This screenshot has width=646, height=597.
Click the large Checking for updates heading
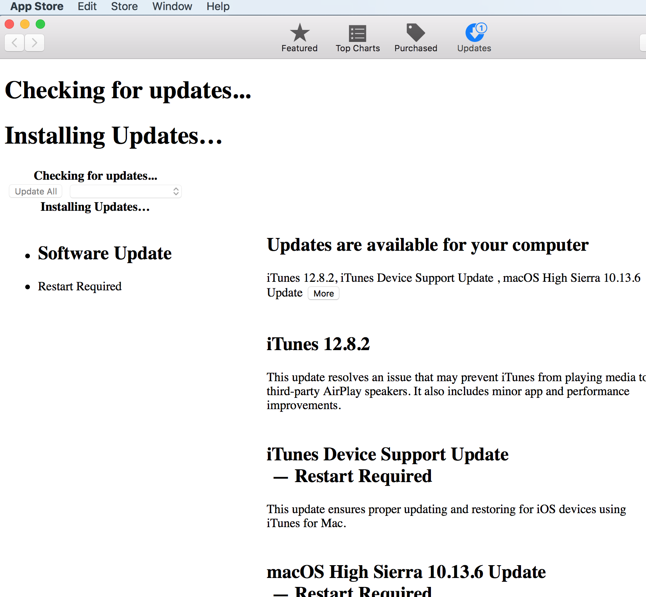128,90
